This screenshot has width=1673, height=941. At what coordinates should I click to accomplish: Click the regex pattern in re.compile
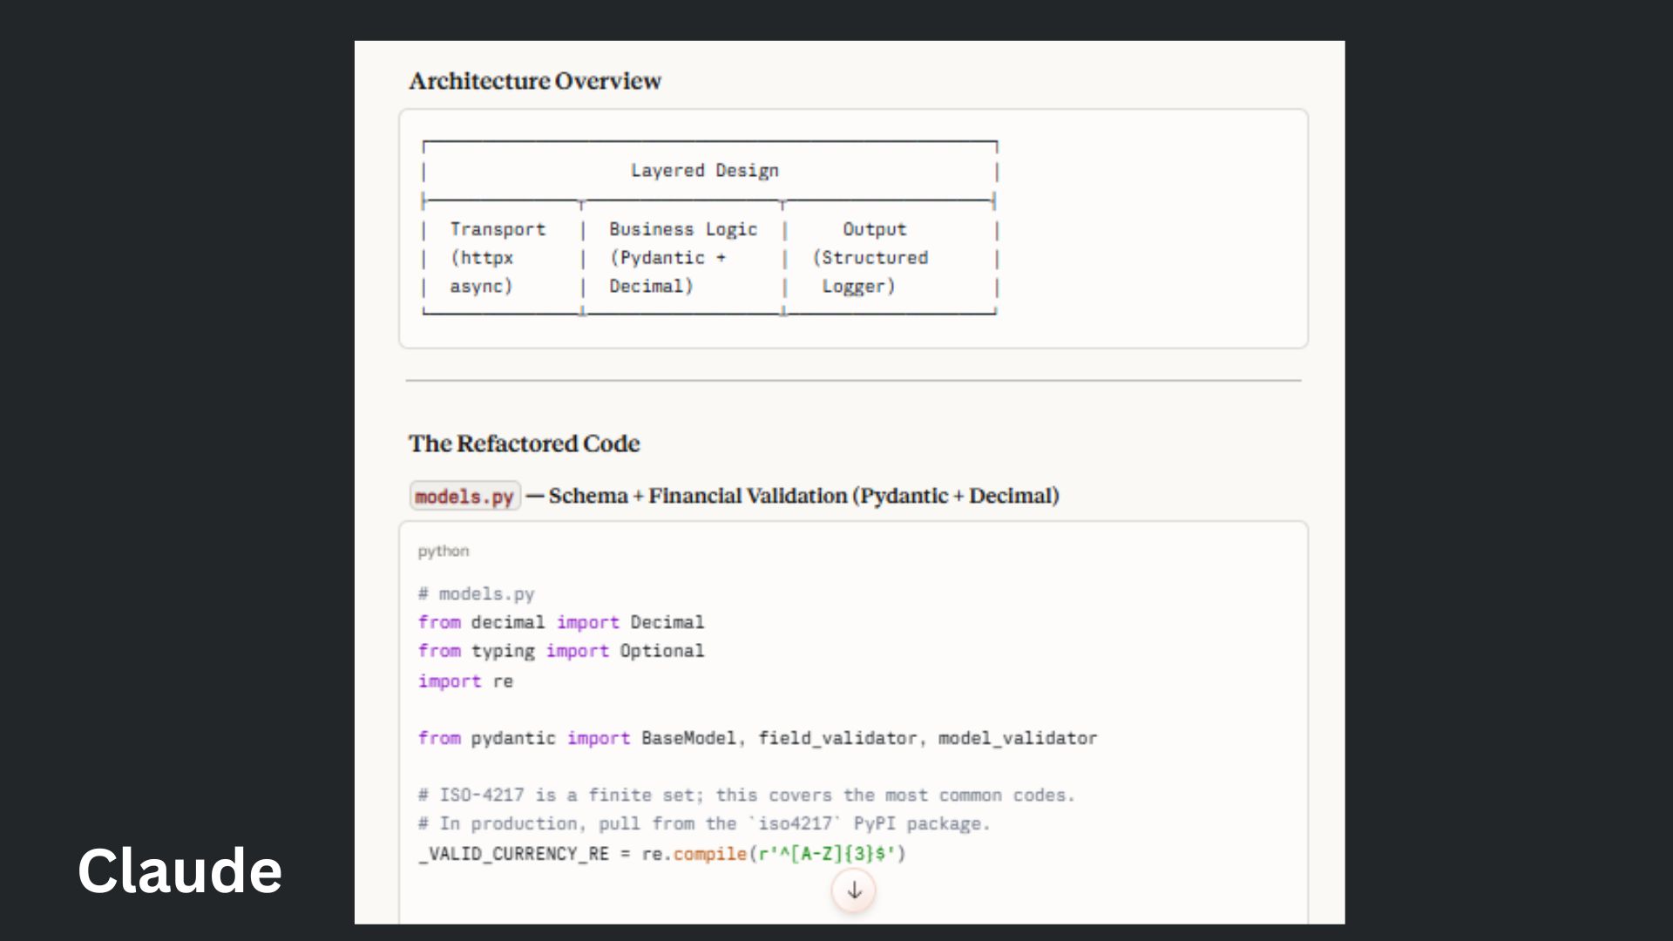coord(828,854)
